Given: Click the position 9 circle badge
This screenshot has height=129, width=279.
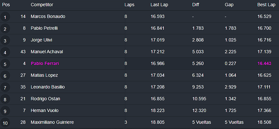Looking at the screenshot, I should pos(5,111).
